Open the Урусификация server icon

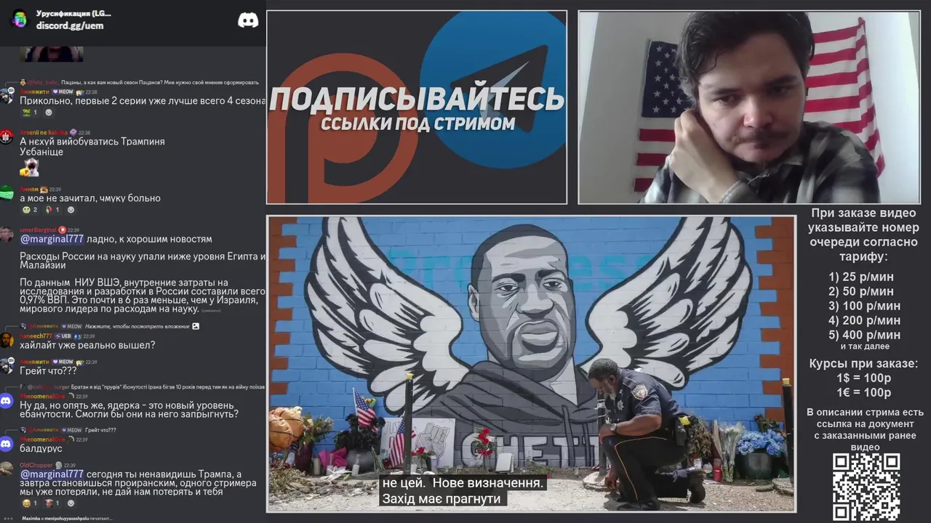click(20, 19)
